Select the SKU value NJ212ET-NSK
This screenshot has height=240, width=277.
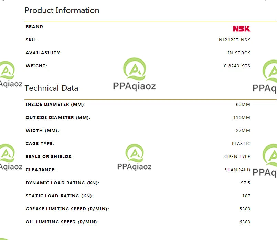point(234,40)
